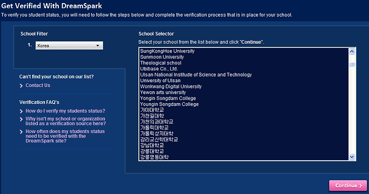This screenshot has height=194, width=369.
Task: Open the Korea country dropdown
Action: 69,45
